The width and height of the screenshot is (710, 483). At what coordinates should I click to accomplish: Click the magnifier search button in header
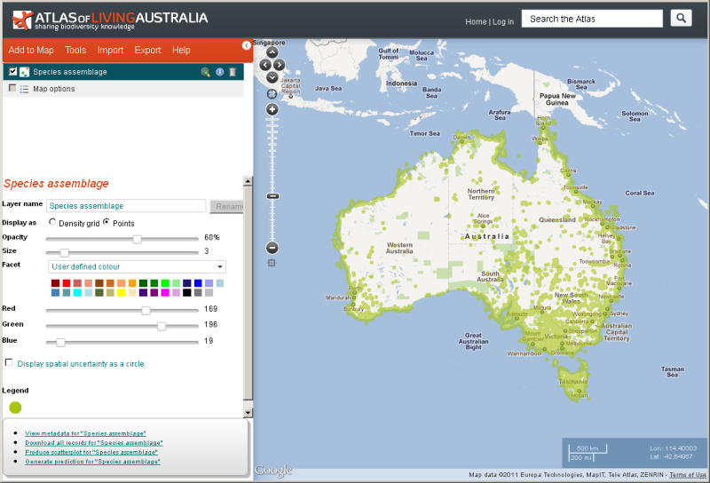[681, 19]
